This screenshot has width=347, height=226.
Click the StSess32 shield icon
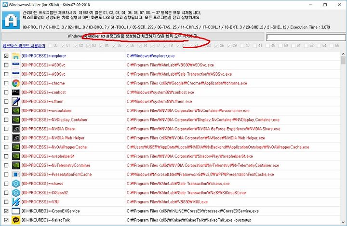click(16, 193)
